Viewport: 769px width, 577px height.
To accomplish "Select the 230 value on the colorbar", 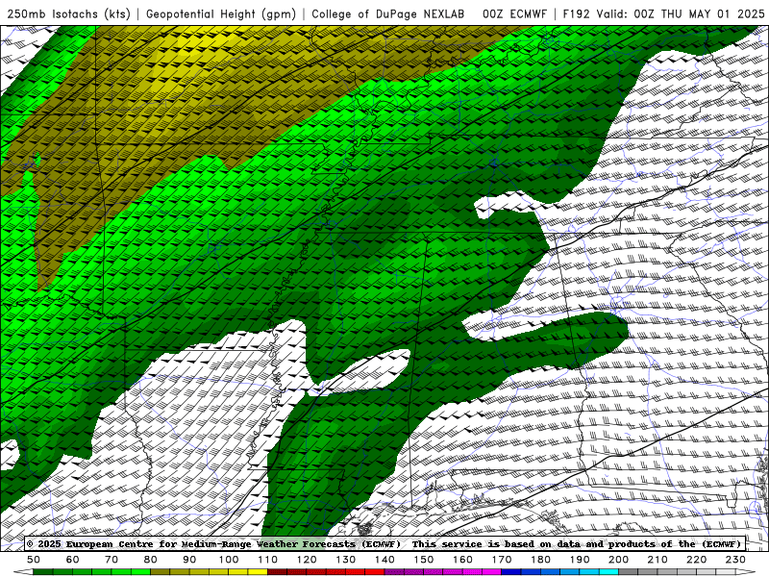I will tap(735, 560).
